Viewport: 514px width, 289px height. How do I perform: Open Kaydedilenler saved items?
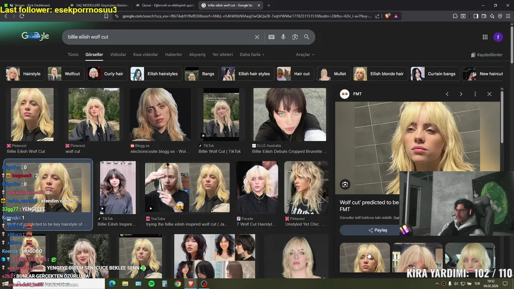[x=487, y=55]
